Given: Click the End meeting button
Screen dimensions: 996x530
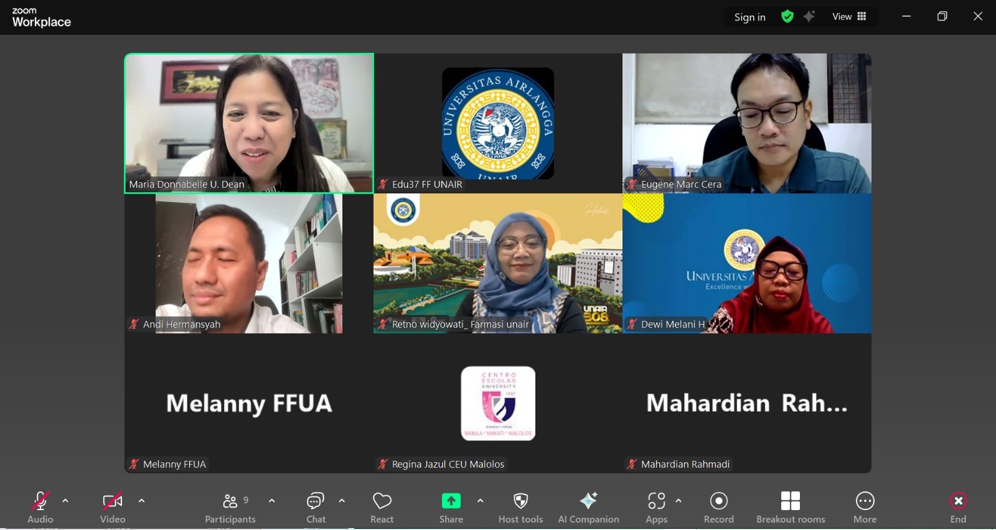Looking at the screenshot, I should coord(958,508).
